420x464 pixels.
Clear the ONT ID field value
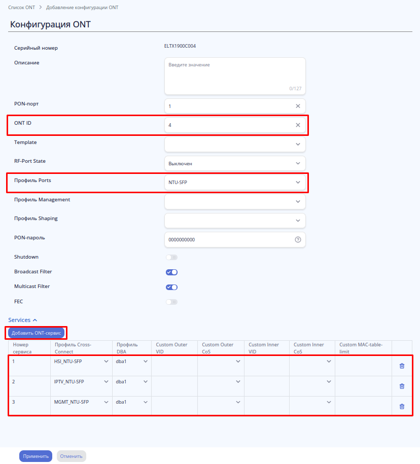[298, 125]
